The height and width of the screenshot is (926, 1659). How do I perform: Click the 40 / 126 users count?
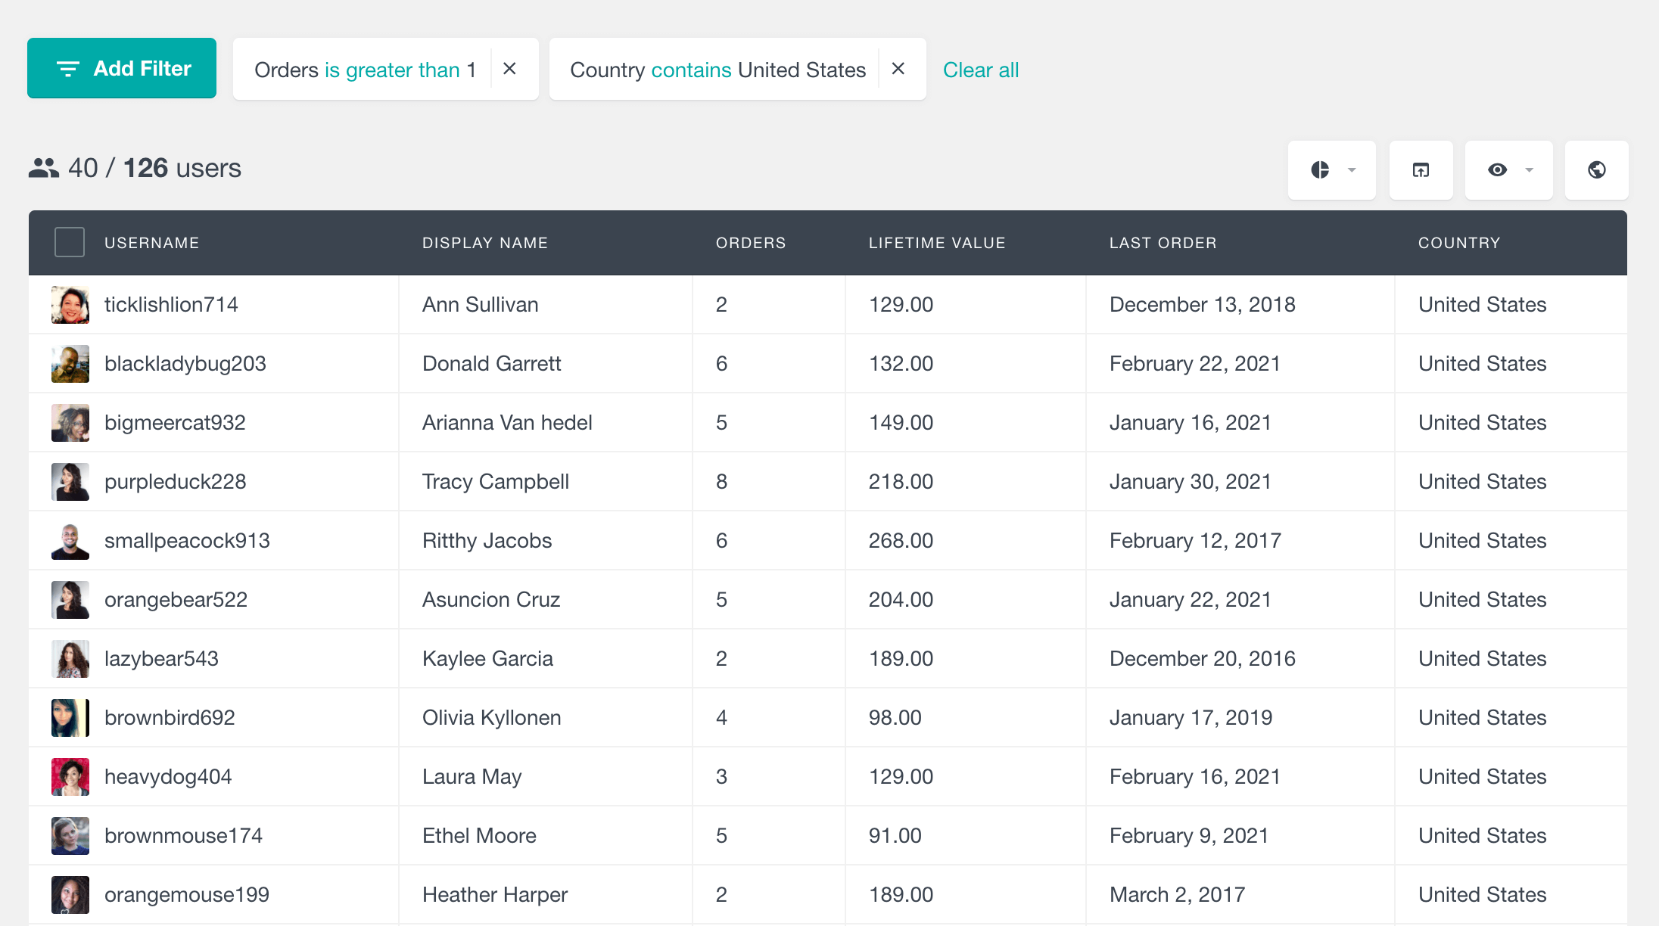pos(135,168)
